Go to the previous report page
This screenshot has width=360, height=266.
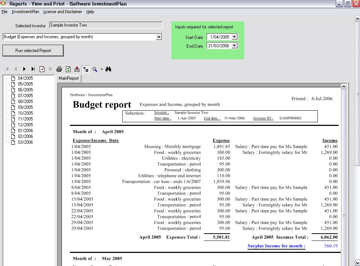coord(16,69)
